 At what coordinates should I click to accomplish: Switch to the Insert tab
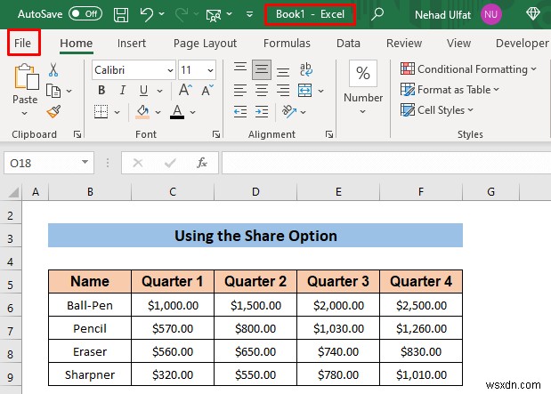132,44
